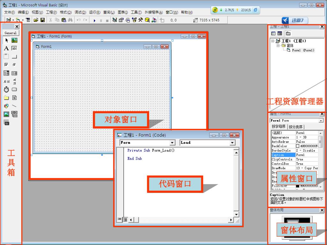Select the OLE control in toolbox

pos(6,122)
